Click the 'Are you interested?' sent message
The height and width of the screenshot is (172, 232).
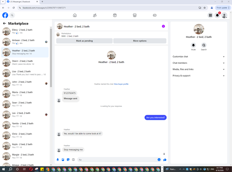coord(155,117)
